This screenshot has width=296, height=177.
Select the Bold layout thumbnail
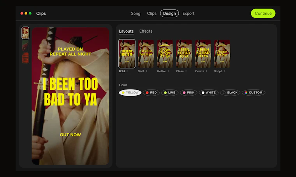coord(127,54)
